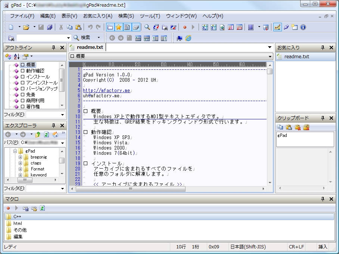Start macro recording with red dot icon
This screenshot has width=339, height=254.
tap(185, 27)
